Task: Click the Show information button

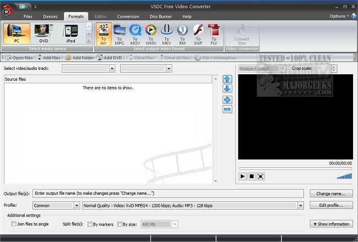Action: (x=331, y=224)
